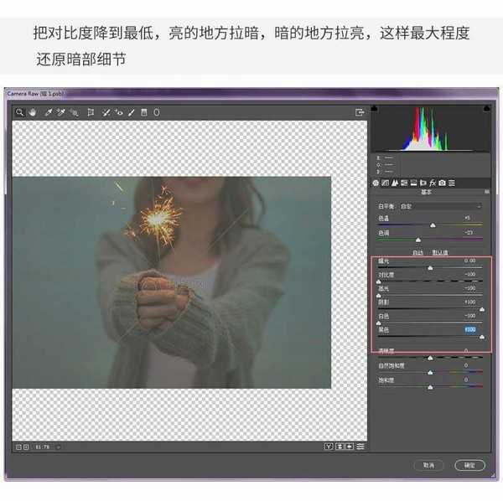Select the Zoom tool in toolbar
503x501 pixels.
pos(19,111)
